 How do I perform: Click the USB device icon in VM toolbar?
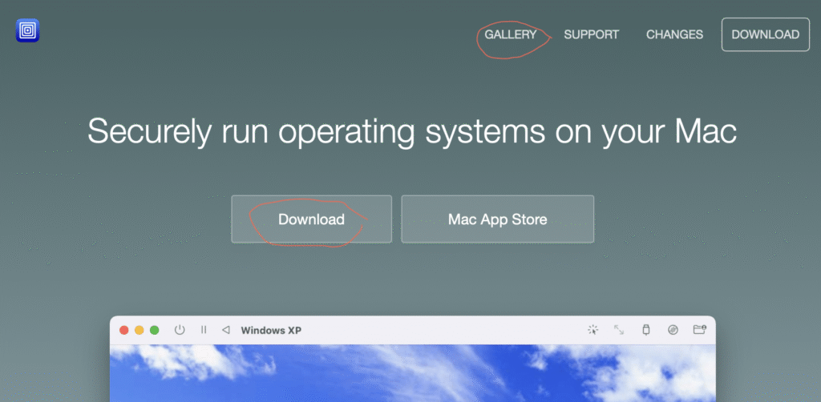(646, 330)
